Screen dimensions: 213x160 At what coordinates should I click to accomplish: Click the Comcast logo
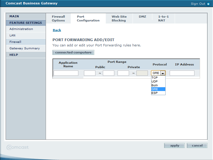pos(18,147)
